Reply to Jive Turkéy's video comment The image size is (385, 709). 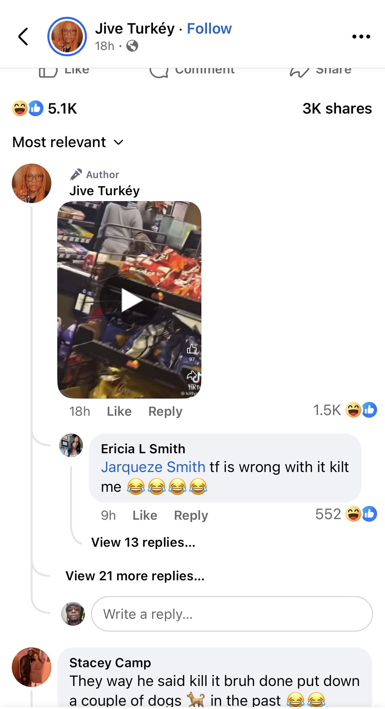pos(165,411)
